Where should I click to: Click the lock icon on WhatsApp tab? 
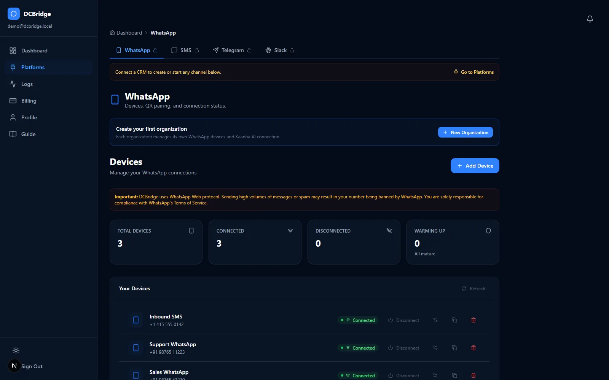coord(155,50)
